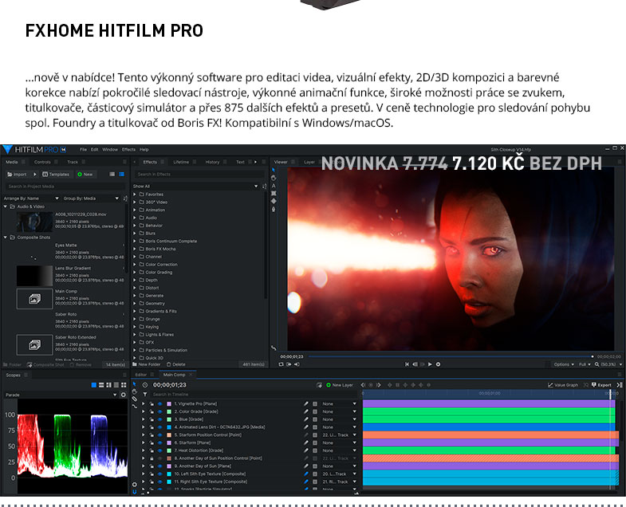Select the Freehand Mask pen tool in the Viewer
626x507 pixels.
coord(274,209)
